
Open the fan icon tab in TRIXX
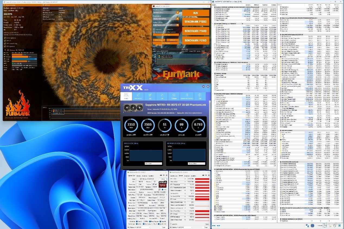[x=174, y=96]
